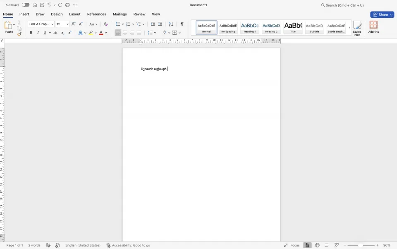397x249 pixels.
Task: Select the Heading 1 style
Action: 250,27
